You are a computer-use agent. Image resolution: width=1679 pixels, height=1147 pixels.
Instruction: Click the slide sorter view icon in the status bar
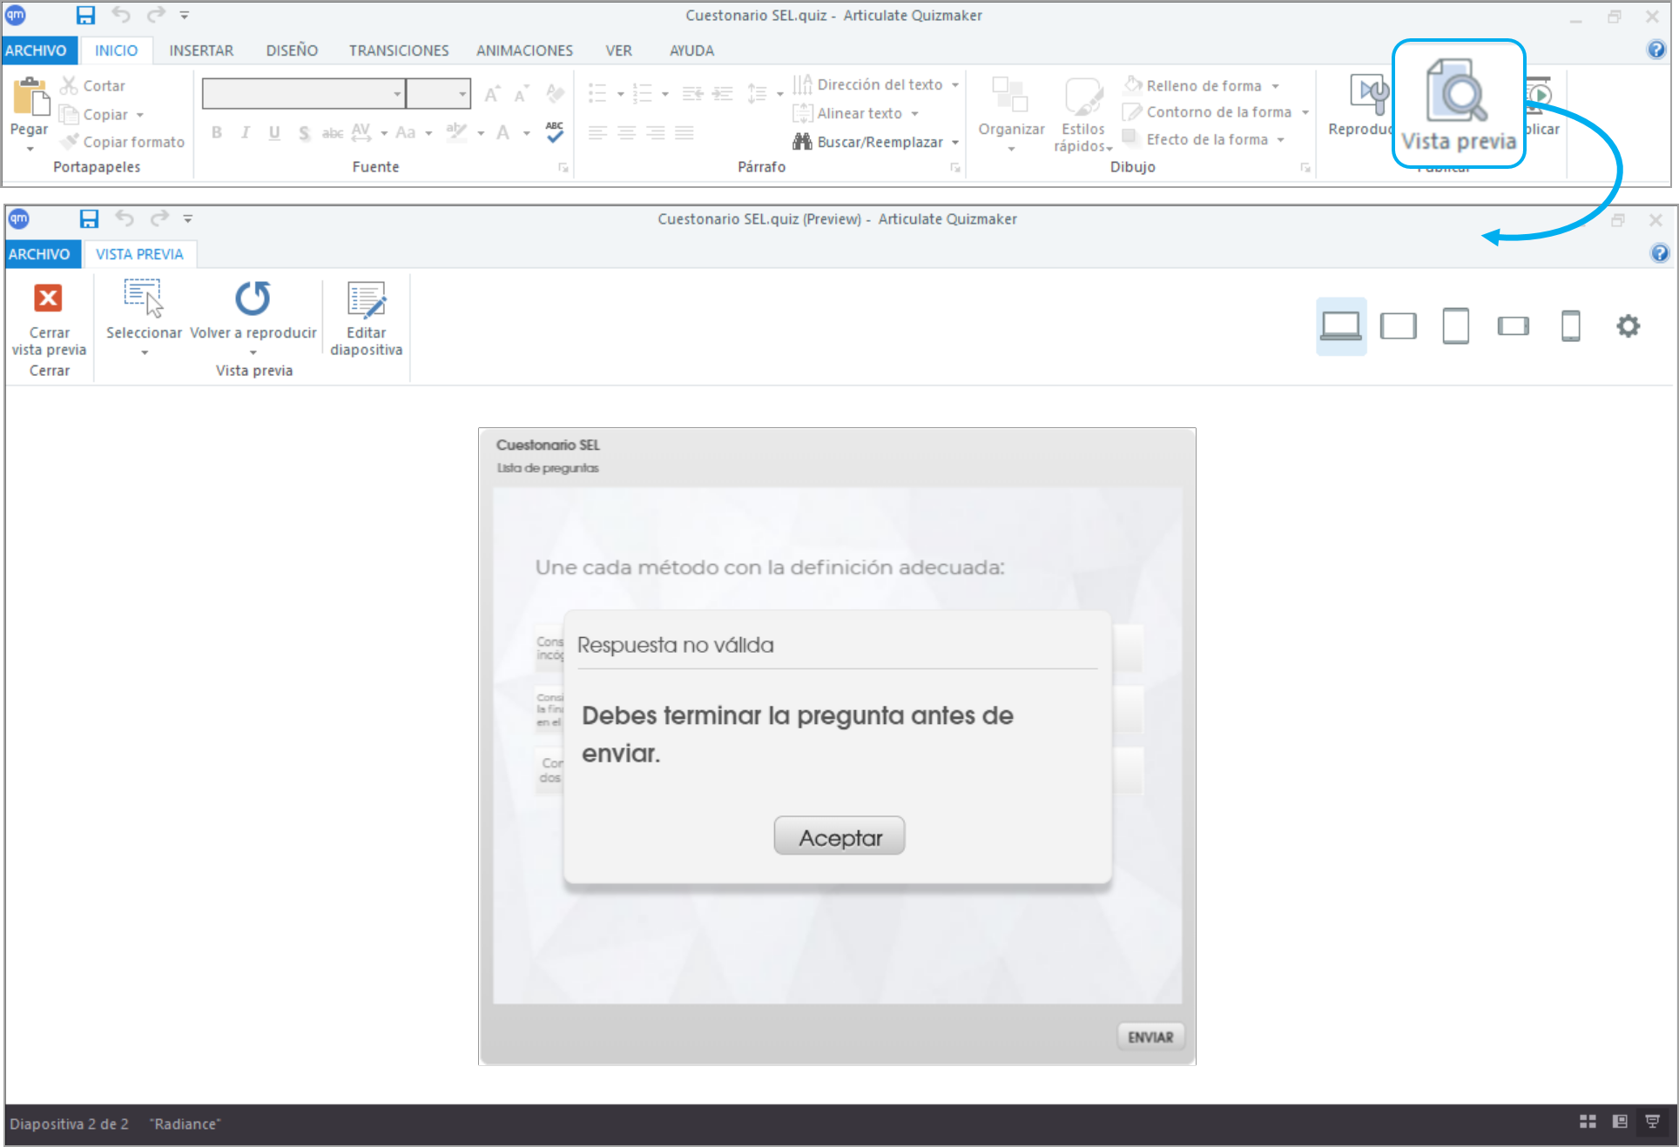pyautogui.click(x=1588, y=1122)
